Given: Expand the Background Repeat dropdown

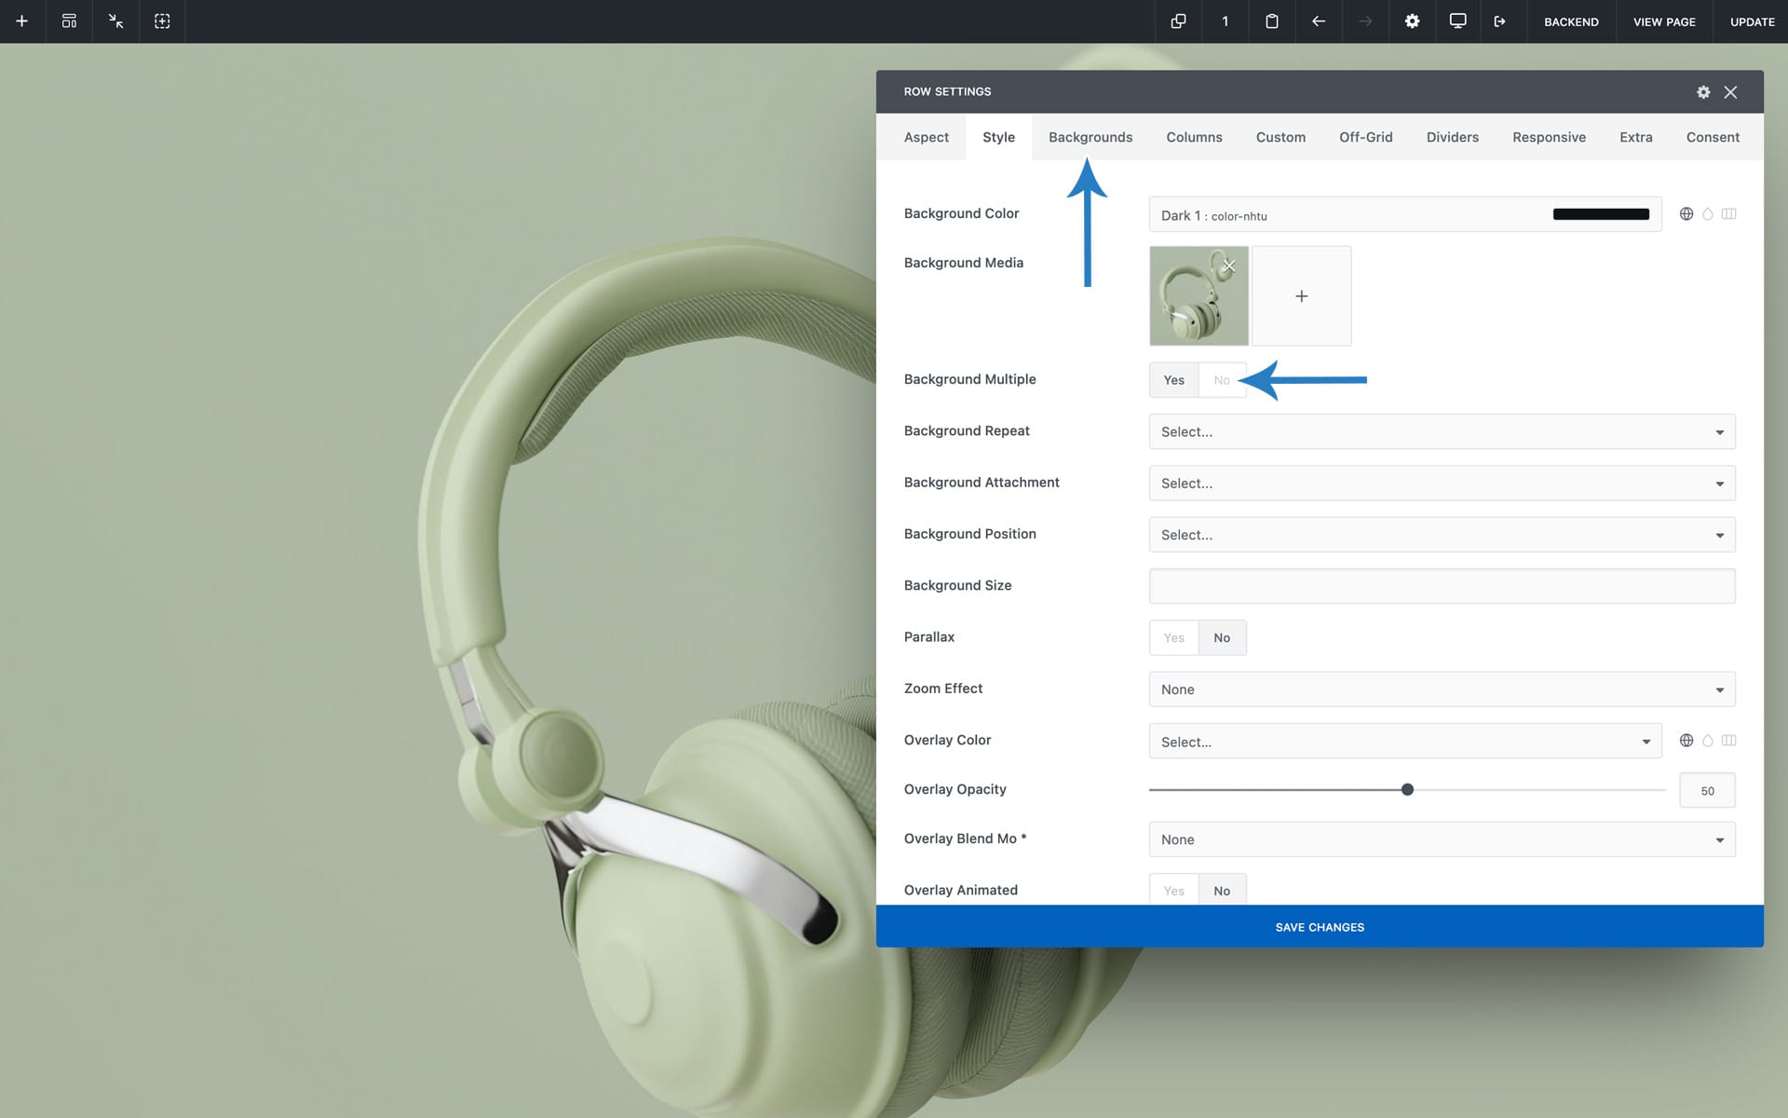Looking at the screenshot, I should point(1441,431).
